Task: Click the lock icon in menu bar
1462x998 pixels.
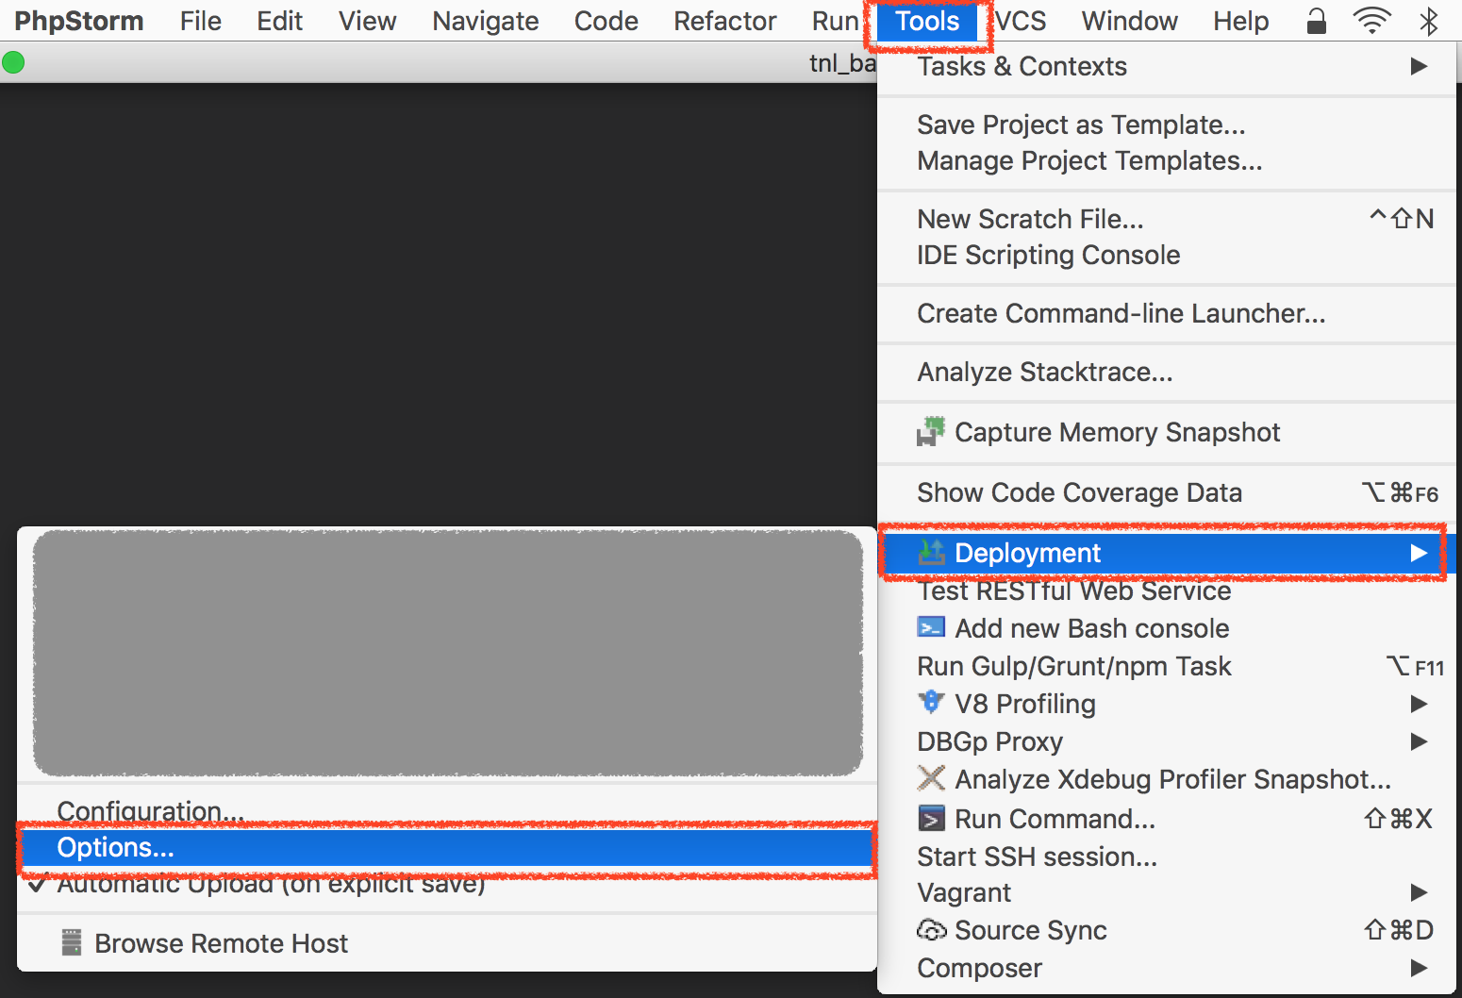Action: (x=1316, y=21)
